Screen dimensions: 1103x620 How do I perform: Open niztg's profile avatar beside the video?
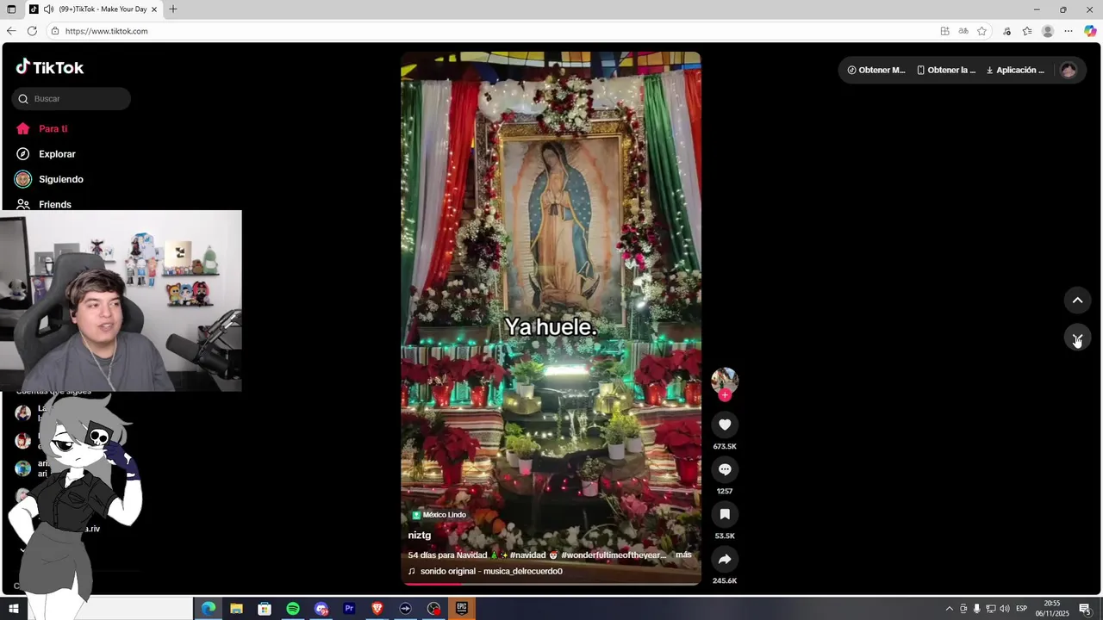pyautogui.click(x=725, y=380)
